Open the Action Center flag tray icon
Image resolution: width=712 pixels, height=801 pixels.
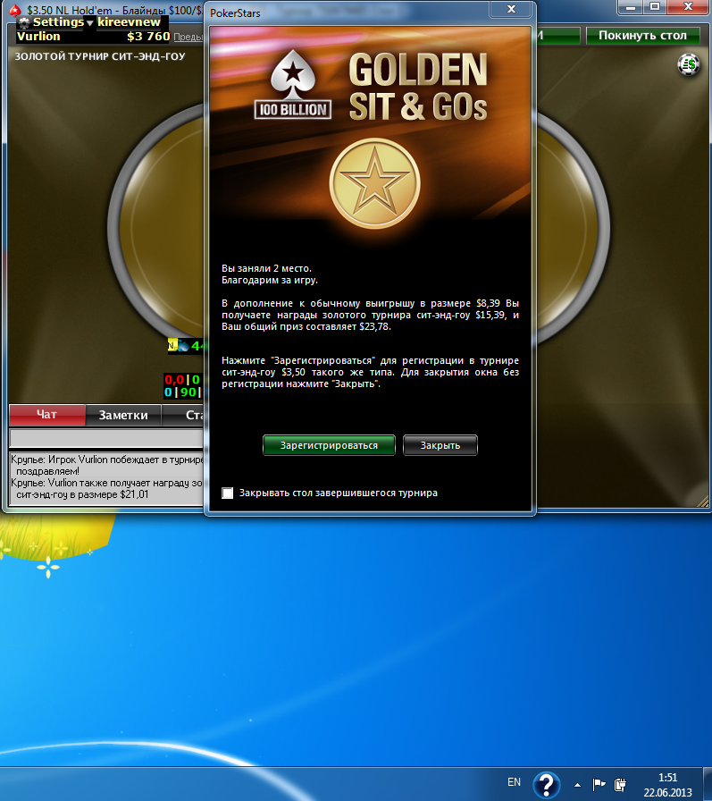tap(599, 784)
